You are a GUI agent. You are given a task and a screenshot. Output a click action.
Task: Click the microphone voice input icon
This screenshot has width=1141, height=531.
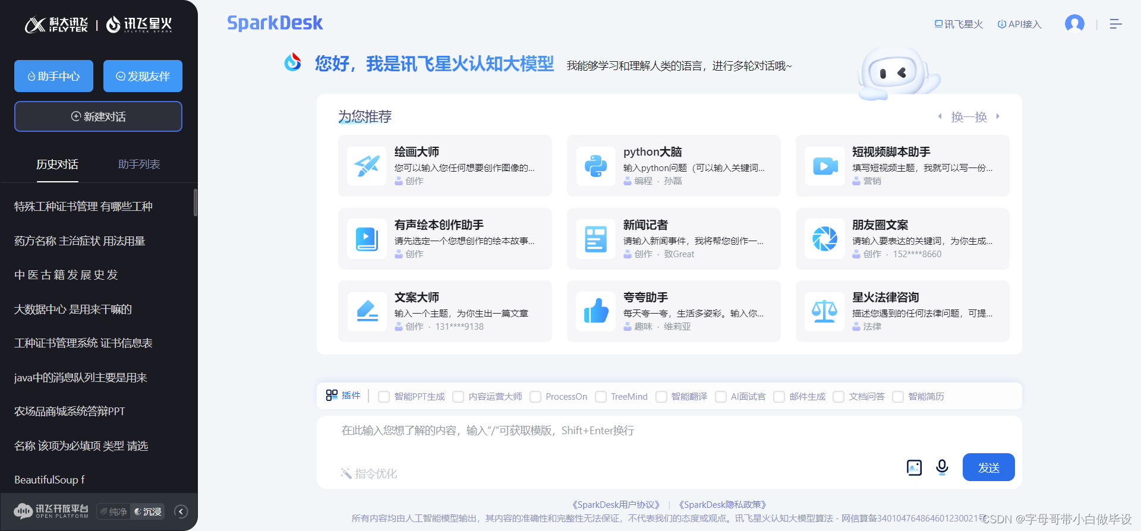[942, 467]
